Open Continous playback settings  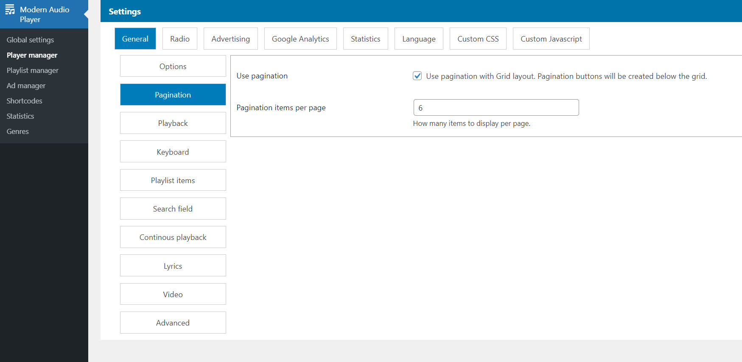173,237
